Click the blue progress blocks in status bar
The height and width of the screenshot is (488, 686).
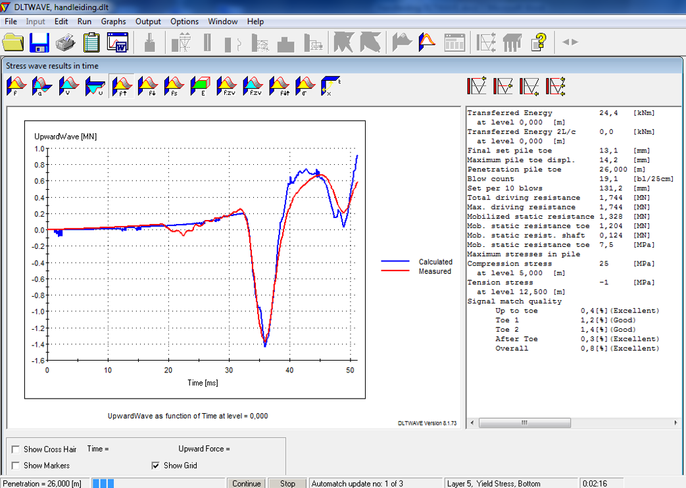coord(102,483)
